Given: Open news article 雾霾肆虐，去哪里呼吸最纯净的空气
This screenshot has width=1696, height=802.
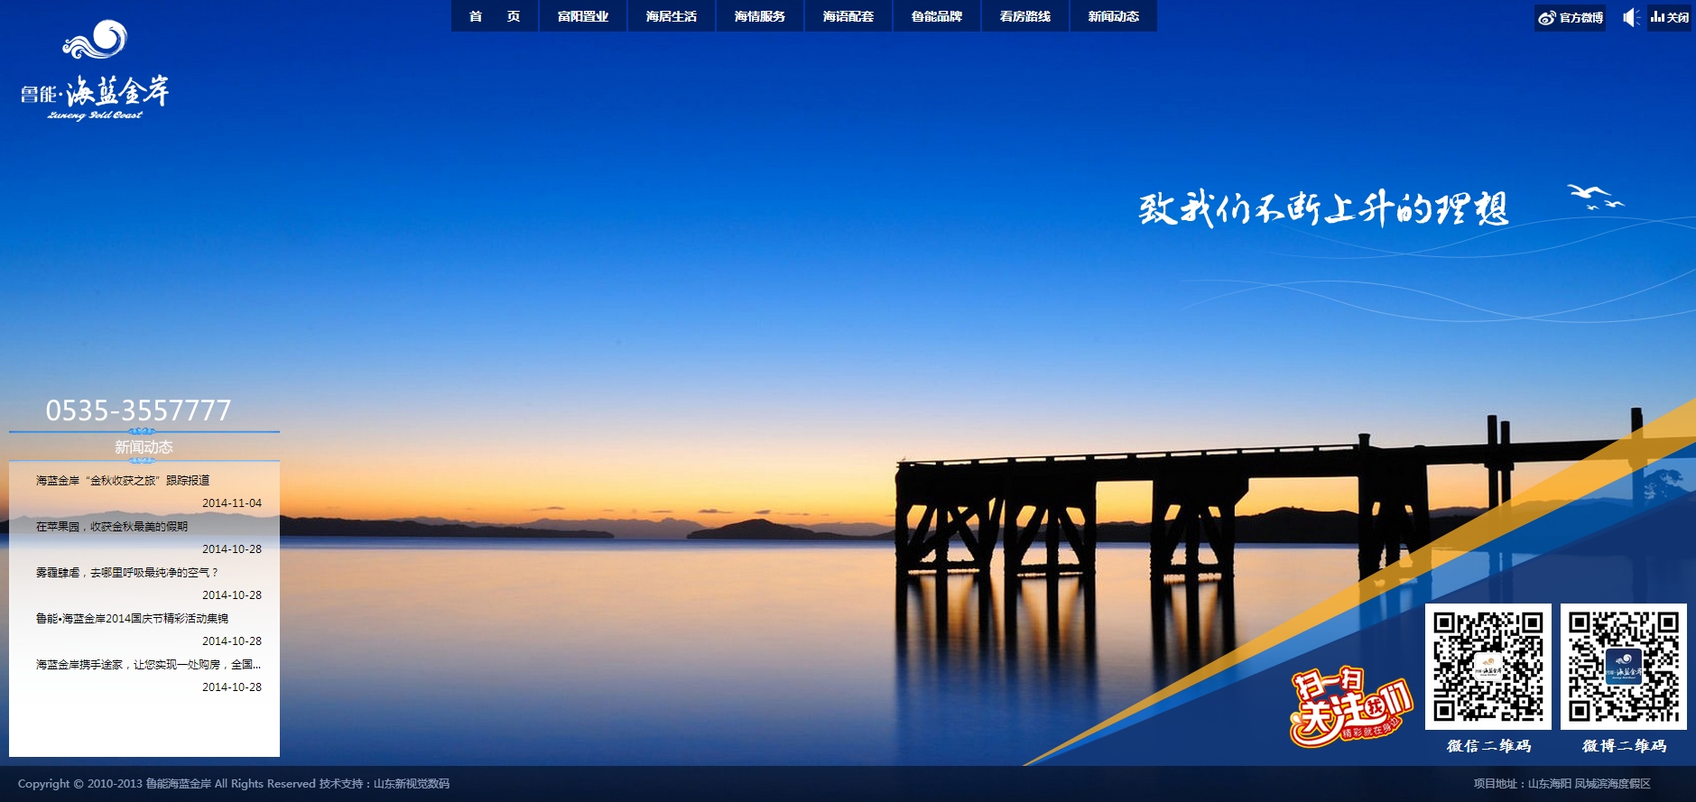Looking at the screenshot, I should (126, 573).
